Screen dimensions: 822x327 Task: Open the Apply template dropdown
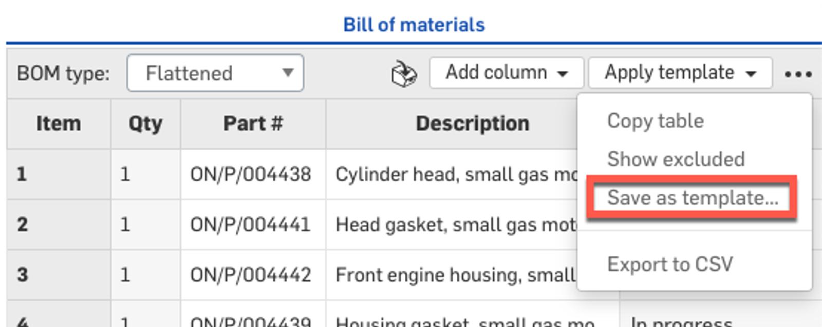pos(680,73)
